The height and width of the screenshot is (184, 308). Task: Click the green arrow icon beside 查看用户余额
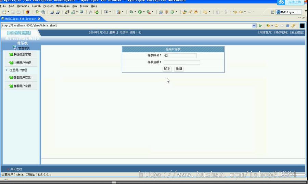pyautogui.click(x=11, y=86)
